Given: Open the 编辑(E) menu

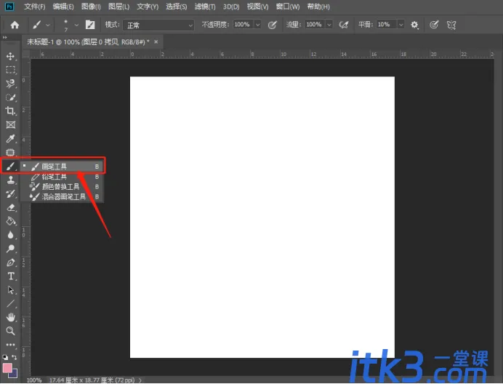Looking at the screenshot, I should [63, 7].
